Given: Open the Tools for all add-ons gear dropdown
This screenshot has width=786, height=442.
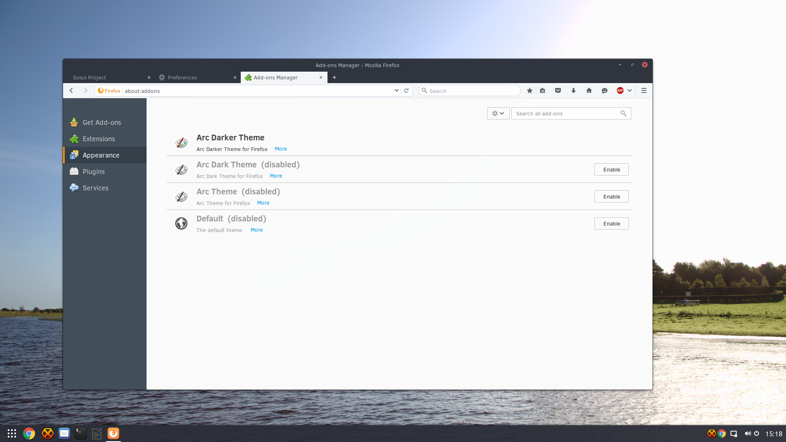Looking at the screenshot, I should [498, 113].
